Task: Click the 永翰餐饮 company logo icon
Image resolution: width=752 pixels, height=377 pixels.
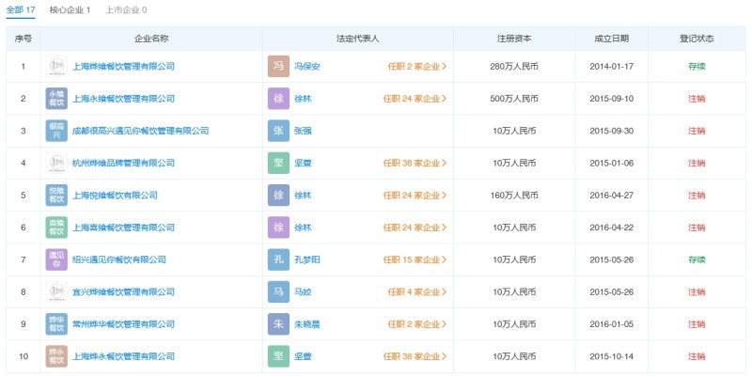Action: point(57,99)
